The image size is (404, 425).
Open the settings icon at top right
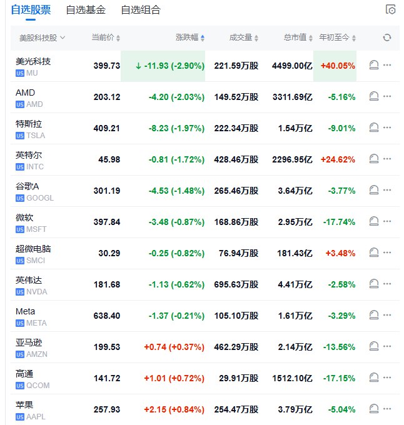(x=390, y=9)
